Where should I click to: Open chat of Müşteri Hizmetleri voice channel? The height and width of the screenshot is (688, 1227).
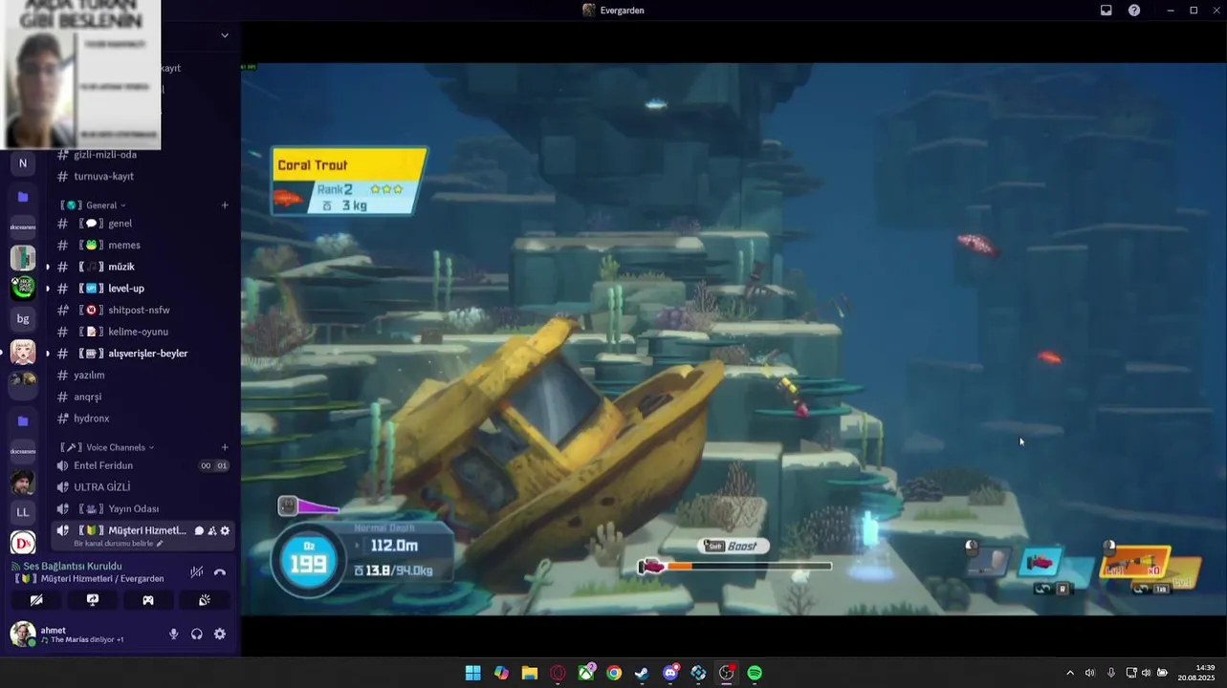point(199,530)
